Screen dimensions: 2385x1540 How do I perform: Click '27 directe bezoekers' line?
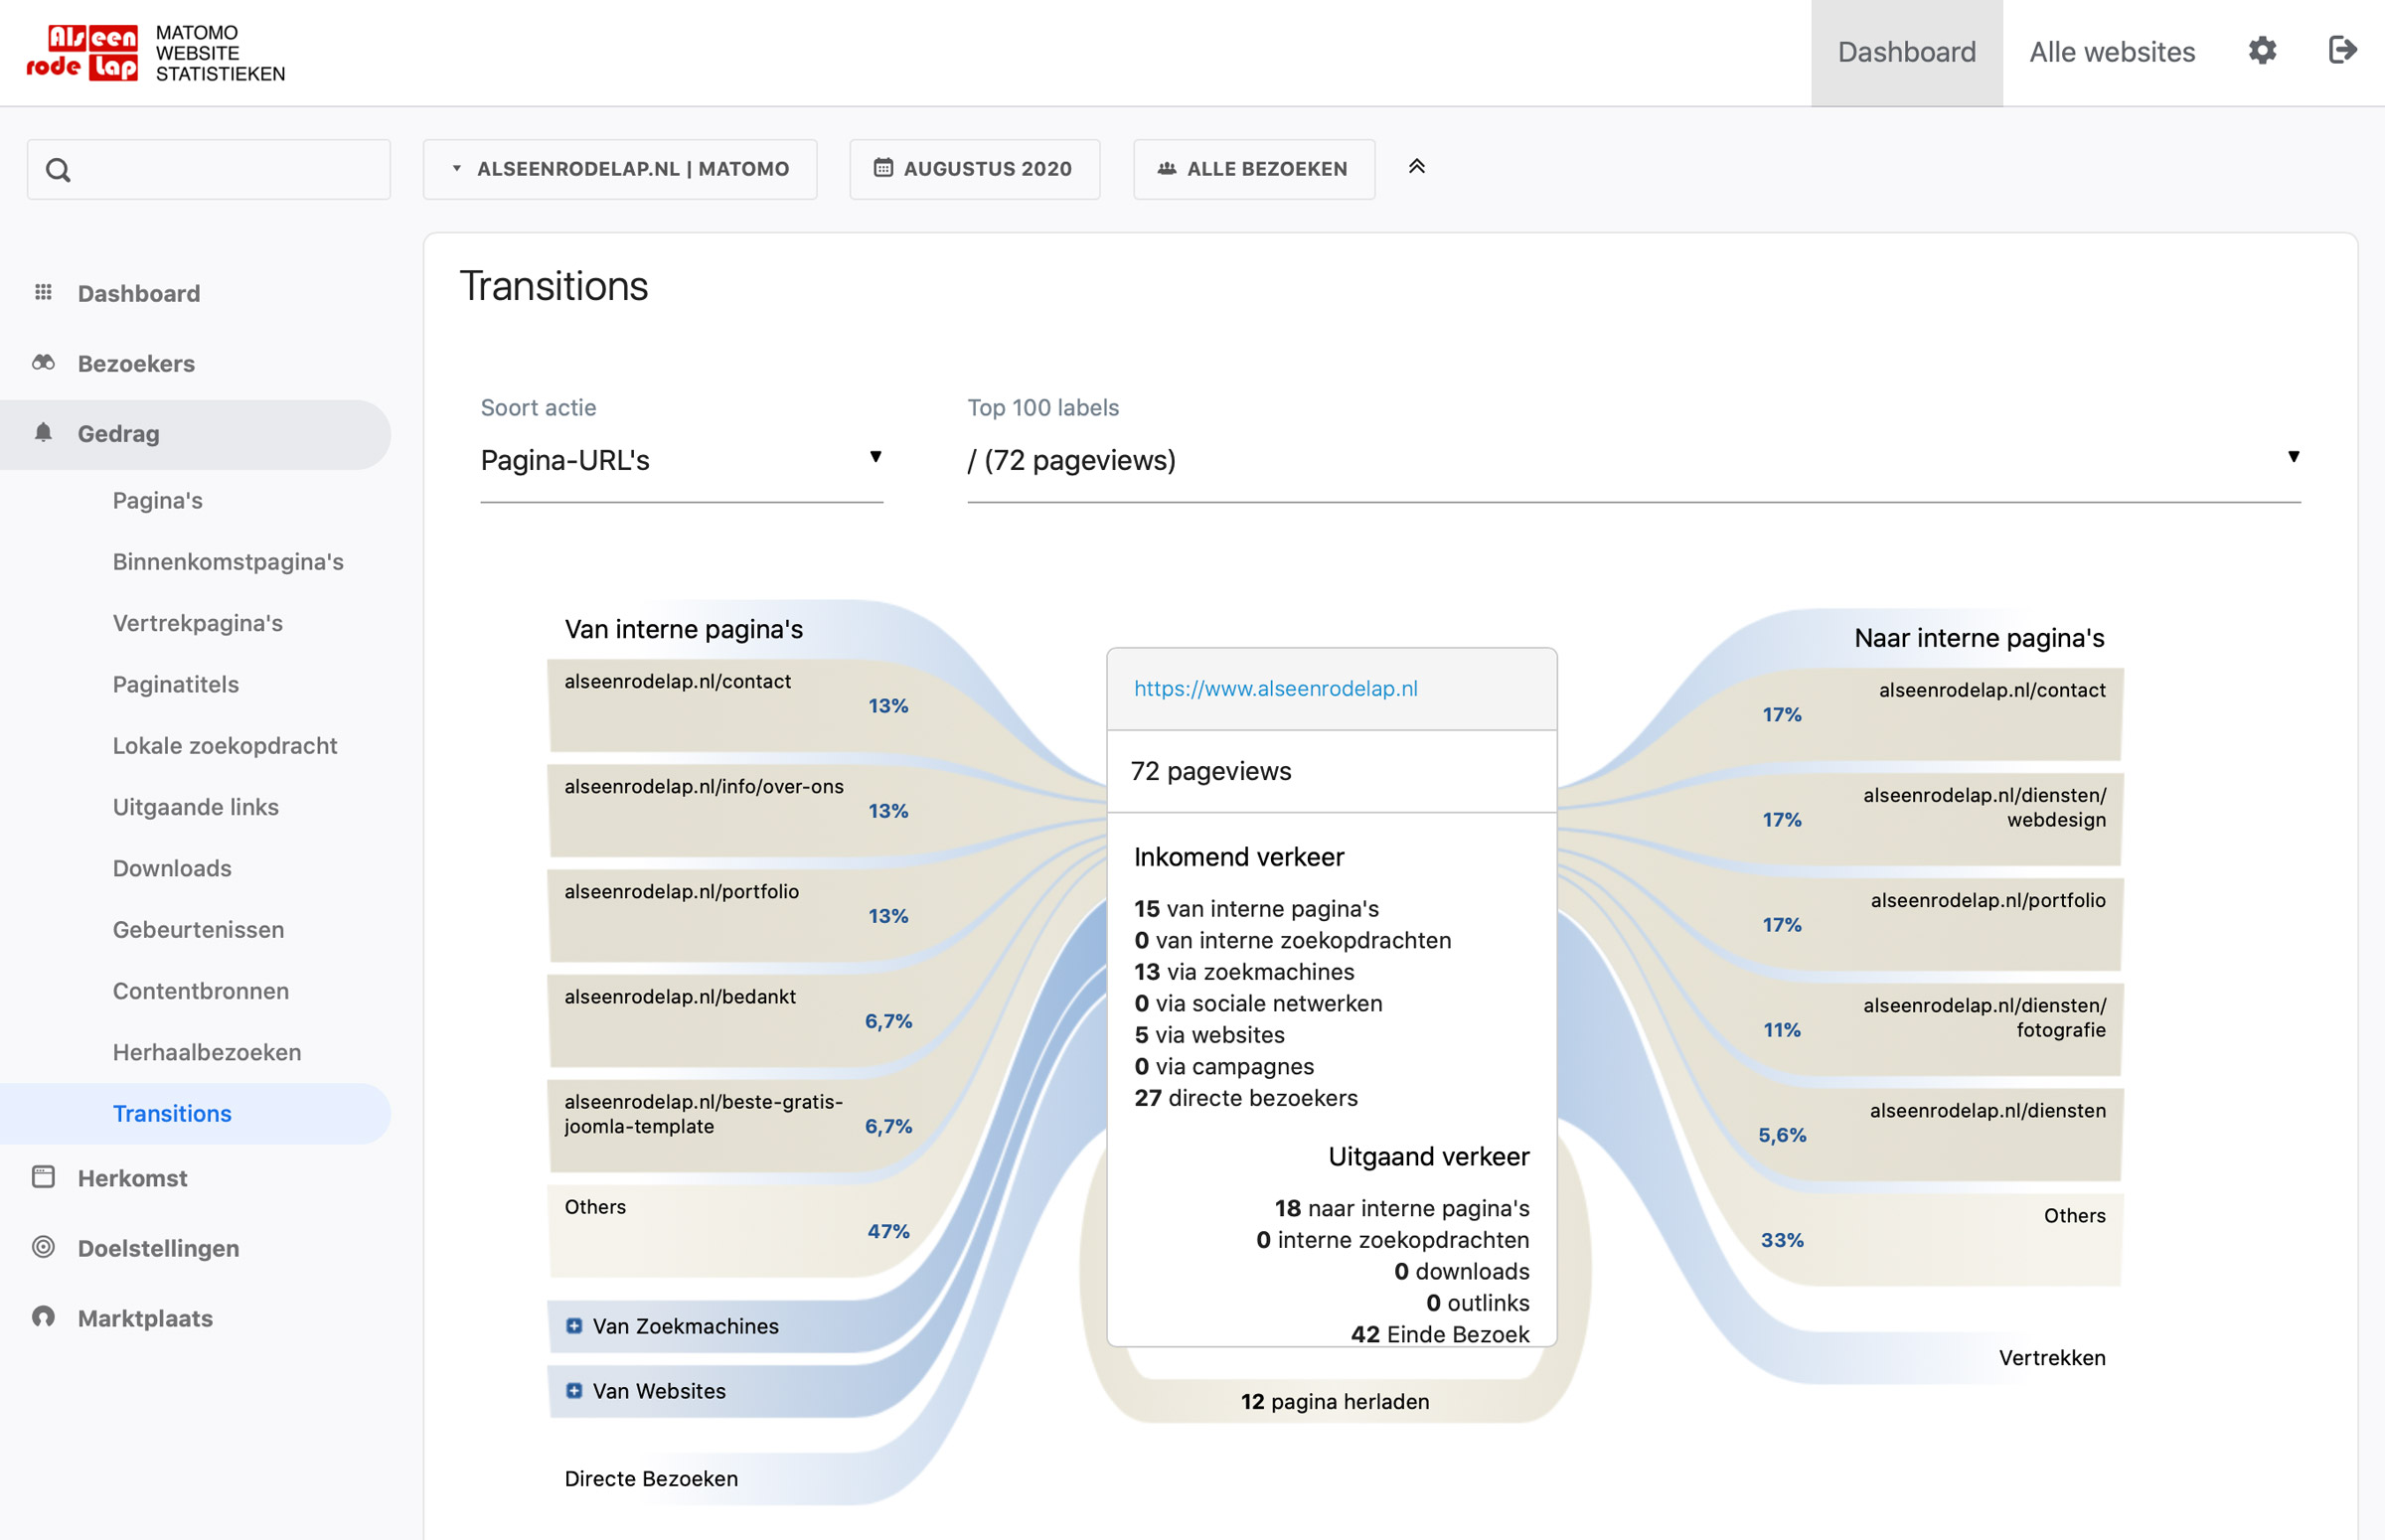(x=1245, y=1098)
